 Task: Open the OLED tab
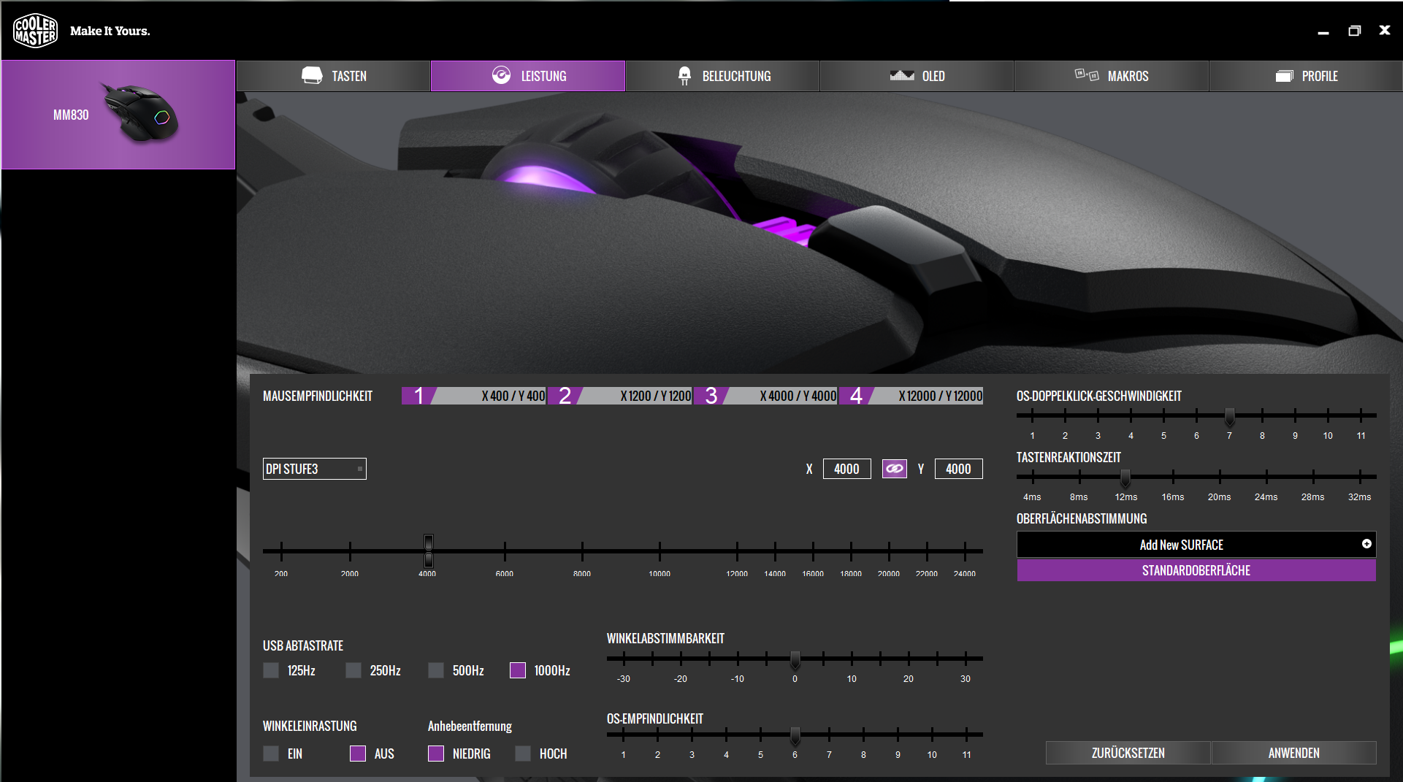click(x=917, y=76)
